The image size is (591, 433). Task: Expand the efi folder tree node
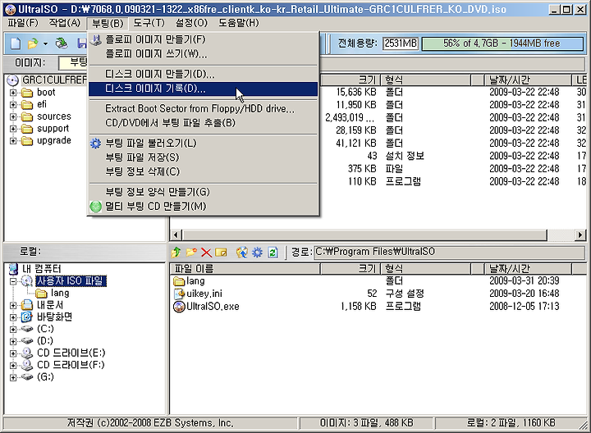[x=13, y=105]
